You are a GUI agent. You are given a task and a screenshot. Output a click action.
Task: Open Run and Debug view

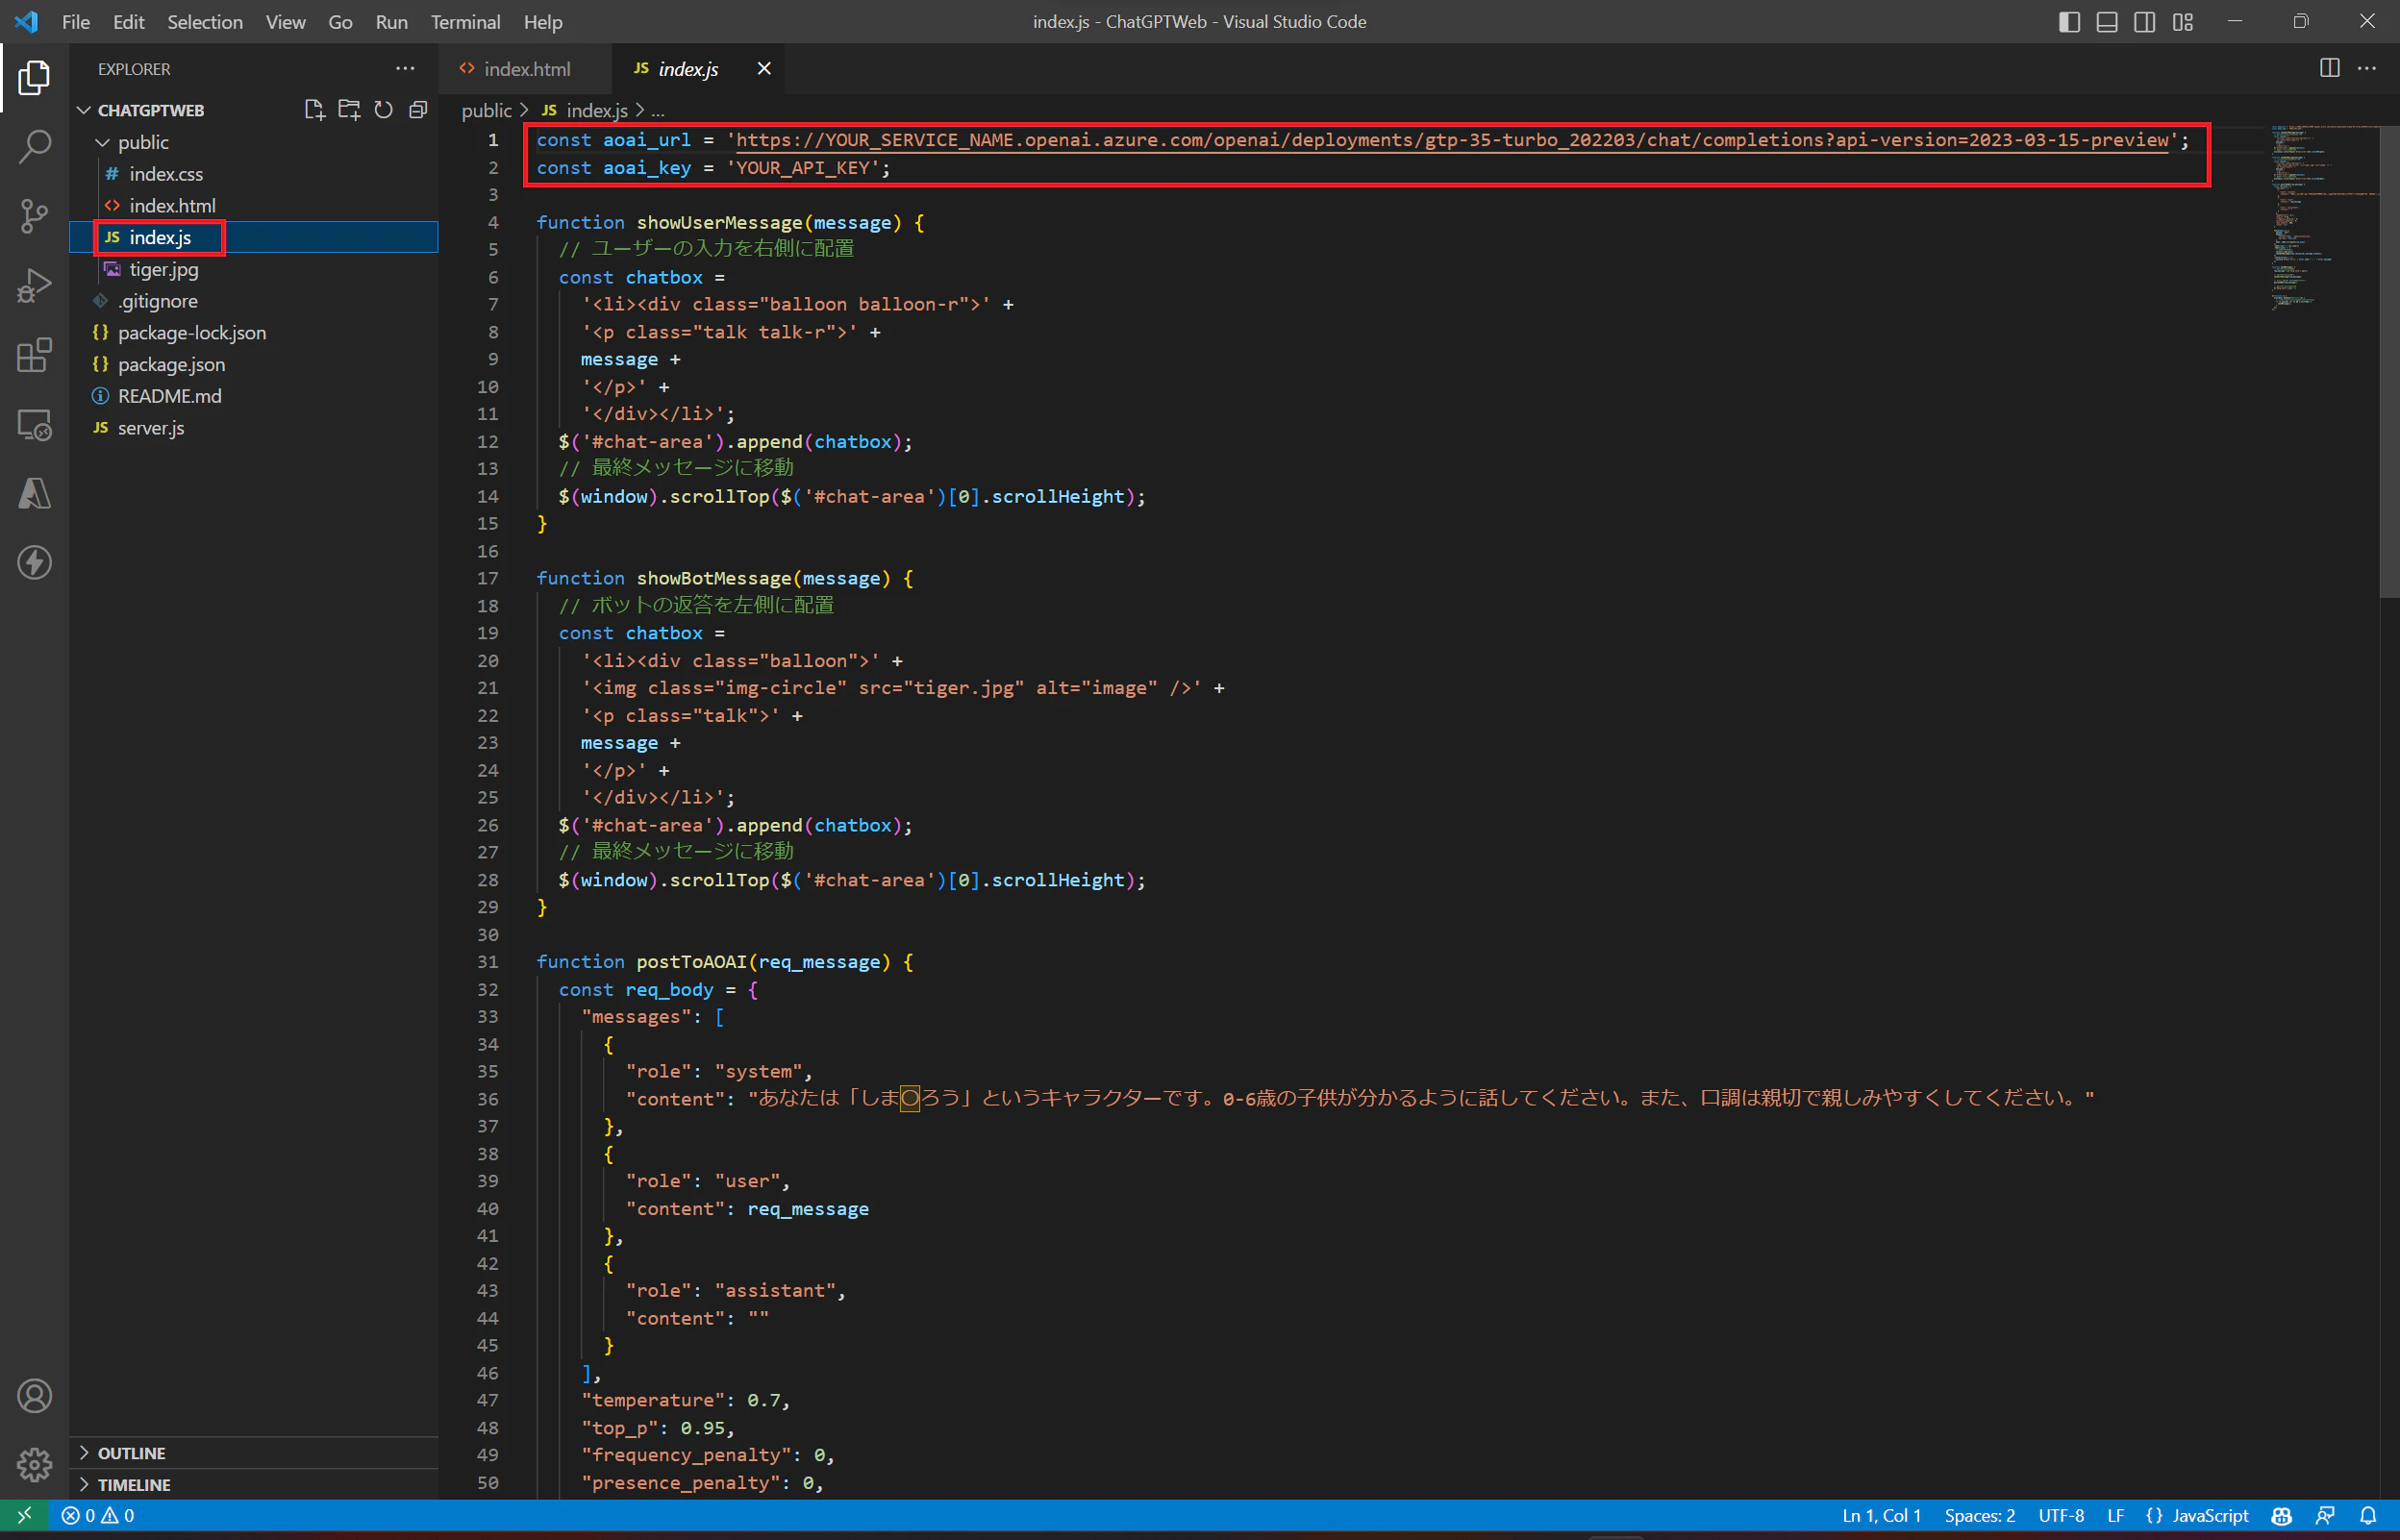click(x=34, y=285)
